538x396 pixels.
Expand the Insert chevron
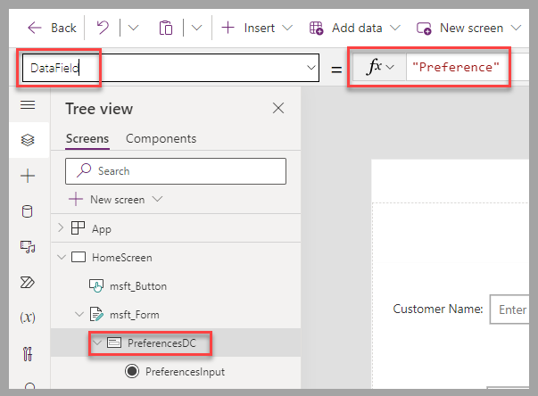point(287,28)
